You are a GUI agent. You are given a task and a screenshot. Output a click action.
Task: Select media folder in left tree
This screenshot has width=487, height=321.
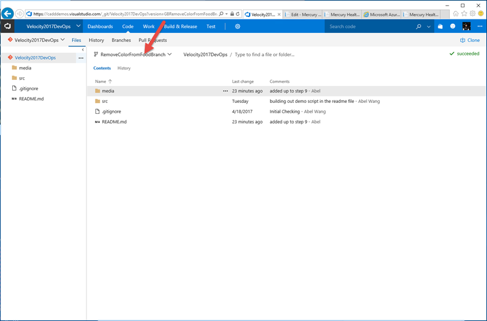25,68
